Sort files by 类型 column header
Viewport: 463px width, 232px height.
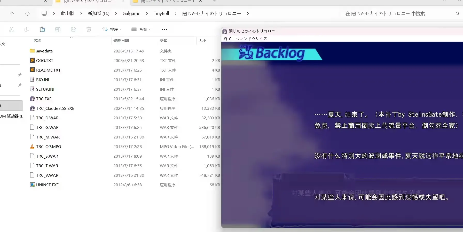(x=164, y=41)
